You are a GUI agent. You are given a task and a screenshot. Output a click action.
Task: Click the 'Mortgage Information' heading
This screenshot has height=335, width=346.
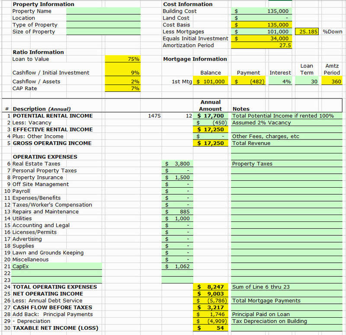195,59
